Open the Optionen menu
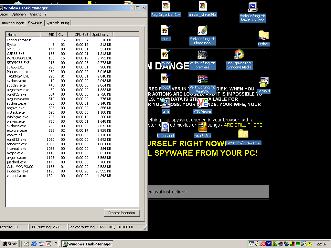The image size is (331, 248). click(18, 14)
